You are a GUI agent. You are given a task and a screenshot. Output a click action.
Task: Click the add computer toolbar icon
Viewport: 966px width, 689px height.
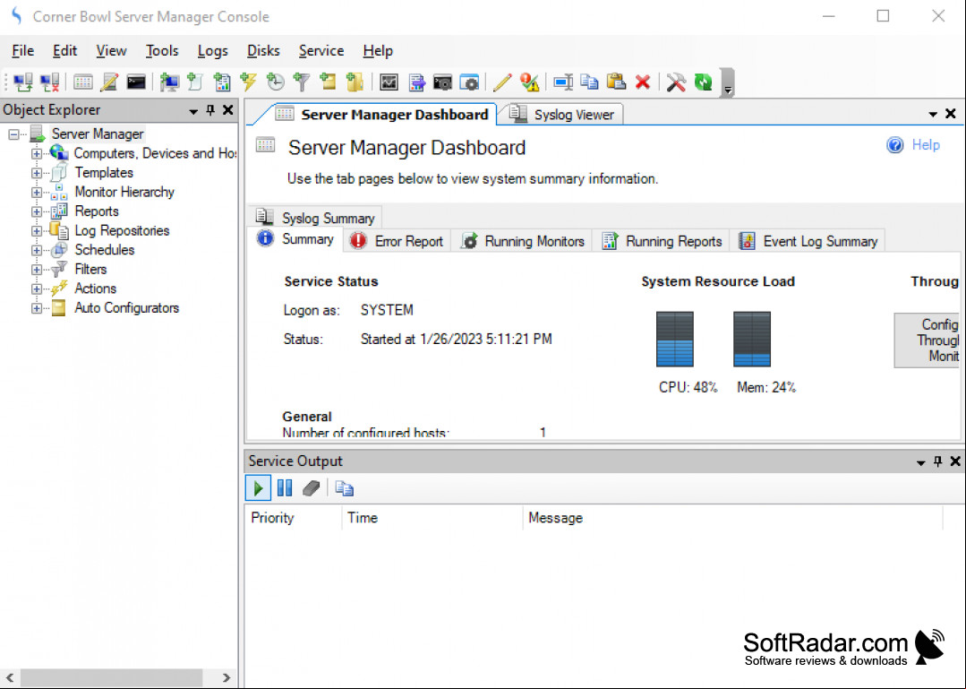169,82
